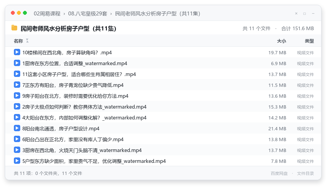Click the video icon for 6阳台凸出在正北方
Image resolution: width=326 pixels, height=187 pixels.
[17, 139]
